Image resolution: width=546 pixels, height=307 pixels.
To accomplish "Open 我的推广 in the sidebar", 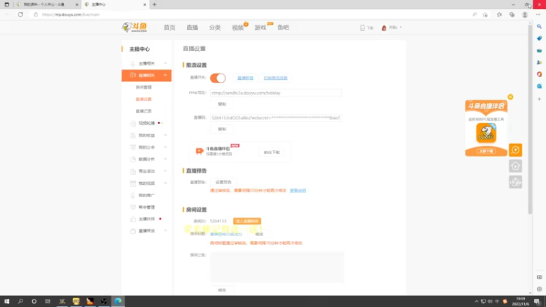I will (x=147, y=195).
